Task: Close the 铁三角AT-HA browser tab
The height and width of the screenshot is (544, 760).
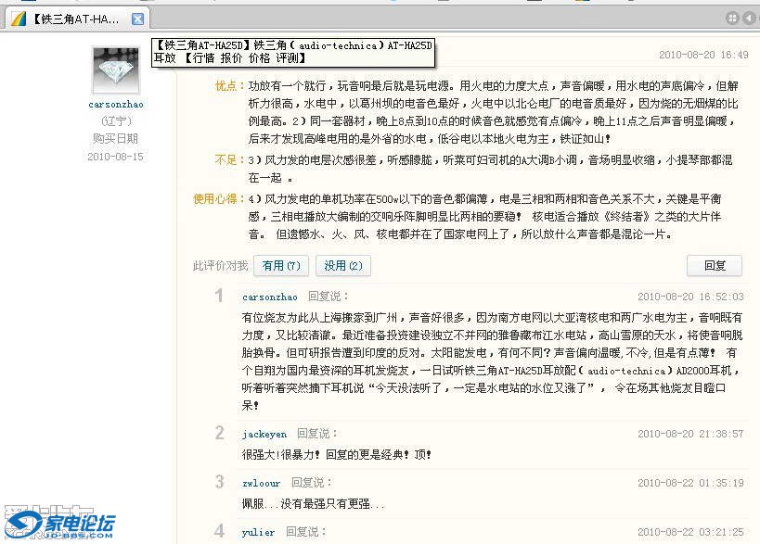Action: 137,19
